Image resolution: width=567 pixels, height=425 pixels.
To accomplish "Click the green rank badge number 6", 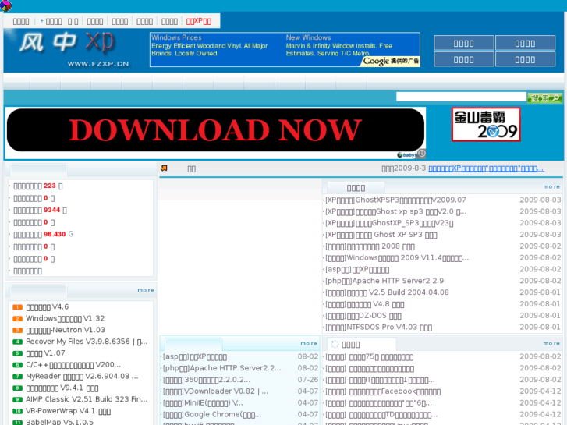I will 17,365.
